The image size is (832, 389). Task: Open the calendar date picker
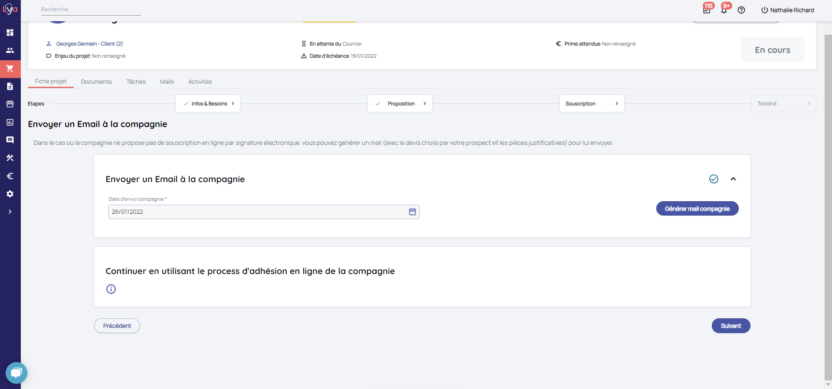click(x=412, y=212)
